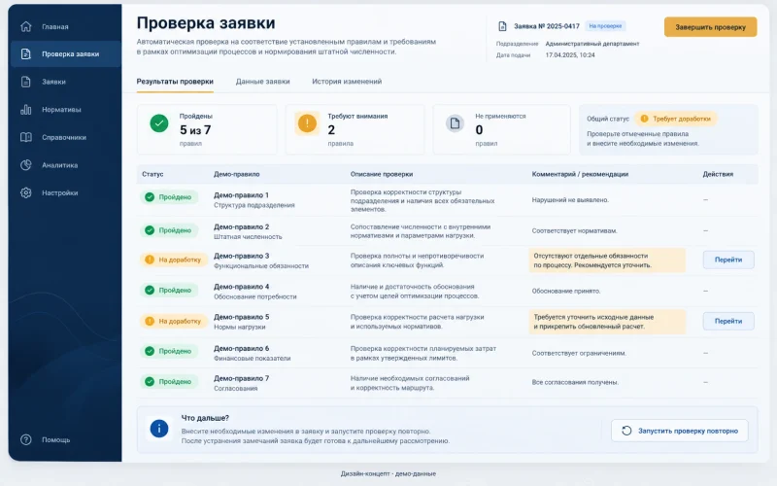Click the green check icon in the Демо-правило 4 row
This screenshot has width=777, height=486.
tap(150, 290)
